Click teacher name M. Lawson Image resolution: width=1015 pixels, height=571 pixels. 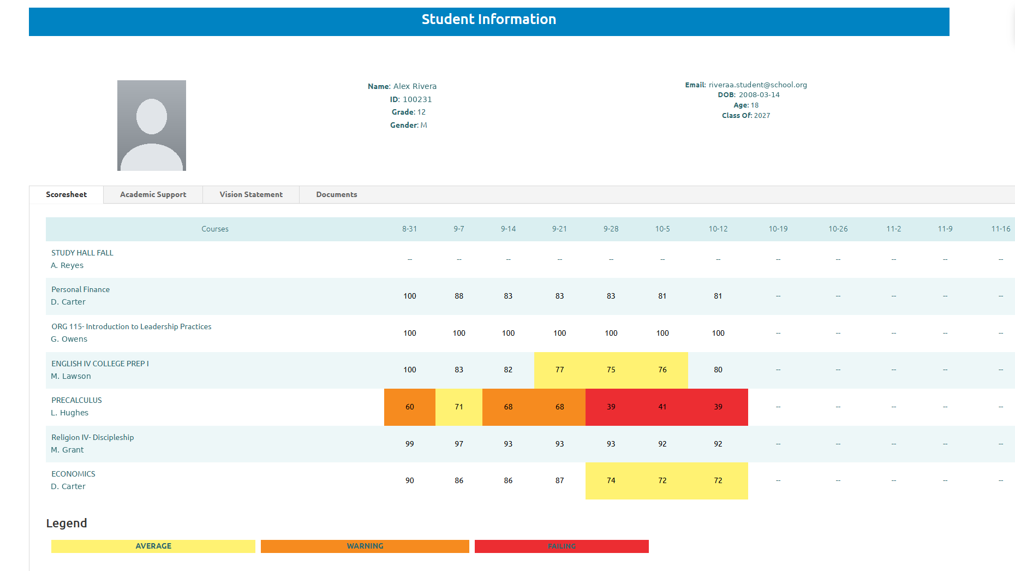(71, 376)
